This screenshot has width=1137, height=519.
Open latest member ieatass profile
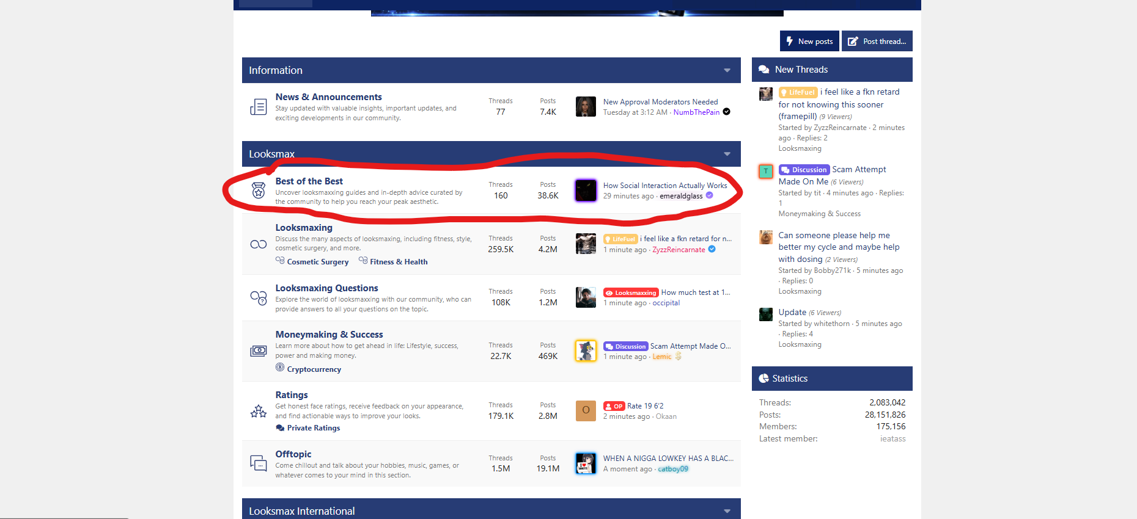click(x=893, y=439)
